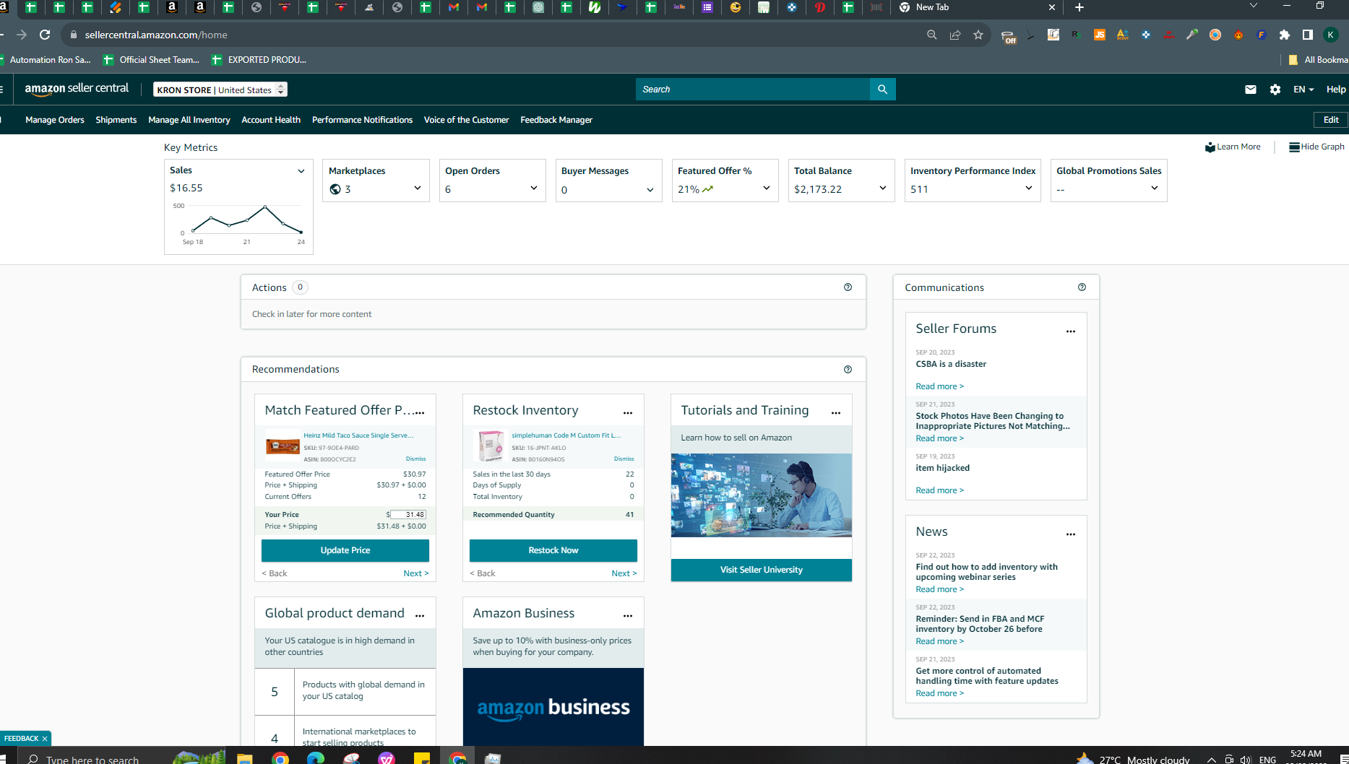Open the EN language dropdown
Screen dimensions: 1349x764
pos(1303,90)
